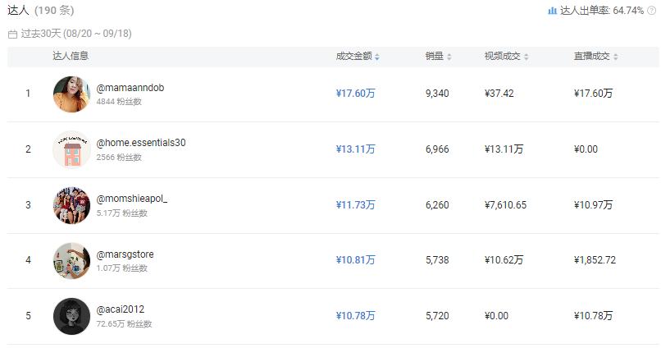Click the @home.essentials30 username

[x=141, y=143]
